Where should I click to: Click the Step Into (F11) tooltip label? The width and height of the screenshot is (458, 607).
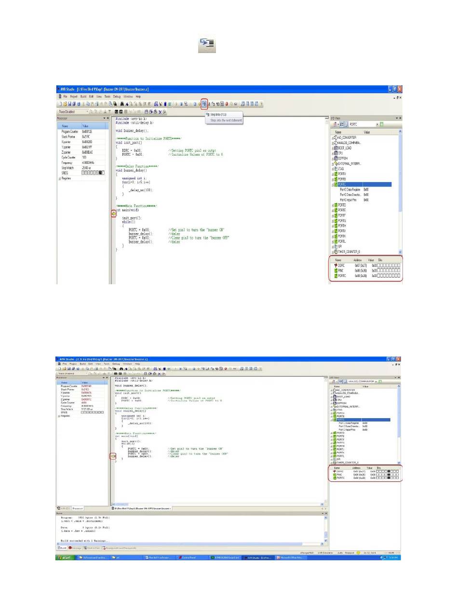[x=219, y=114]
